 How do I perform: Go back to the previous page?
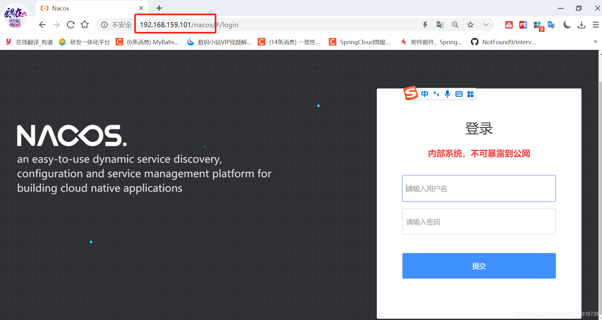(x=42, y=25)
